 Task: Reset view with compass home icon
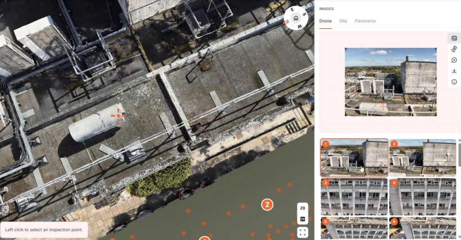coord(296,18)
